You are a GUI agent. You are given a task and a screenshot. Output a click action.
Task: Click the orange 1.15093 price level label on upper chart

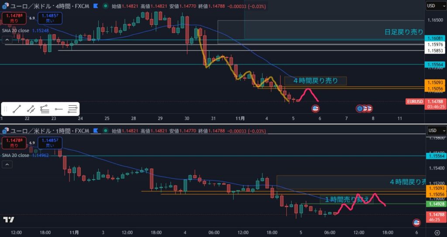click(435, 82)
